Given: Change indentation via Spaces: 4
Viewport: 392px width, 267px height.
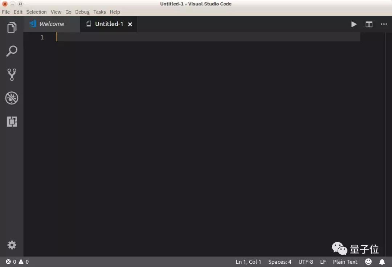Looking at the screenshot, I should tap(279, 262).
